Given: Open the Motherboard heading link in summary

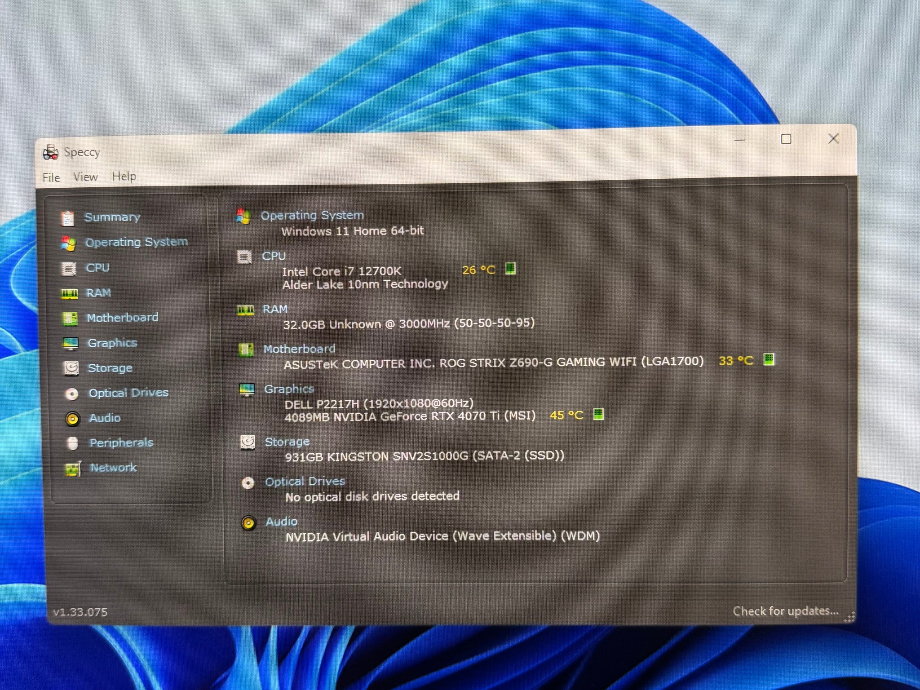Looking at the screenshot, I should 300,349.
